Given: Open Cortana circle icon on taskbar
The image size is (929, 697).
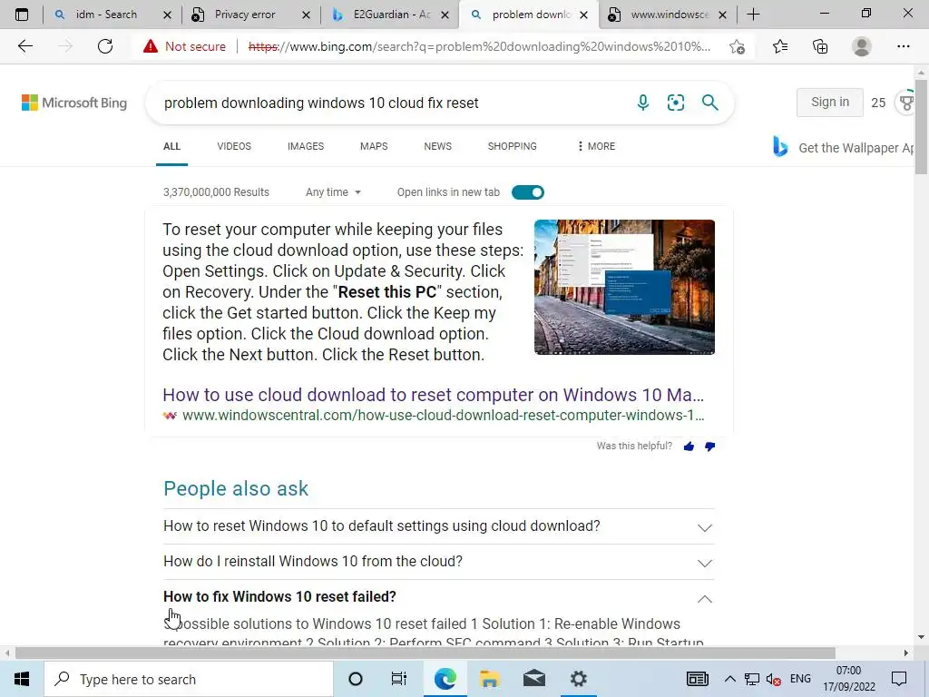Looking at the screenshot, I should [x=356, y=679].
